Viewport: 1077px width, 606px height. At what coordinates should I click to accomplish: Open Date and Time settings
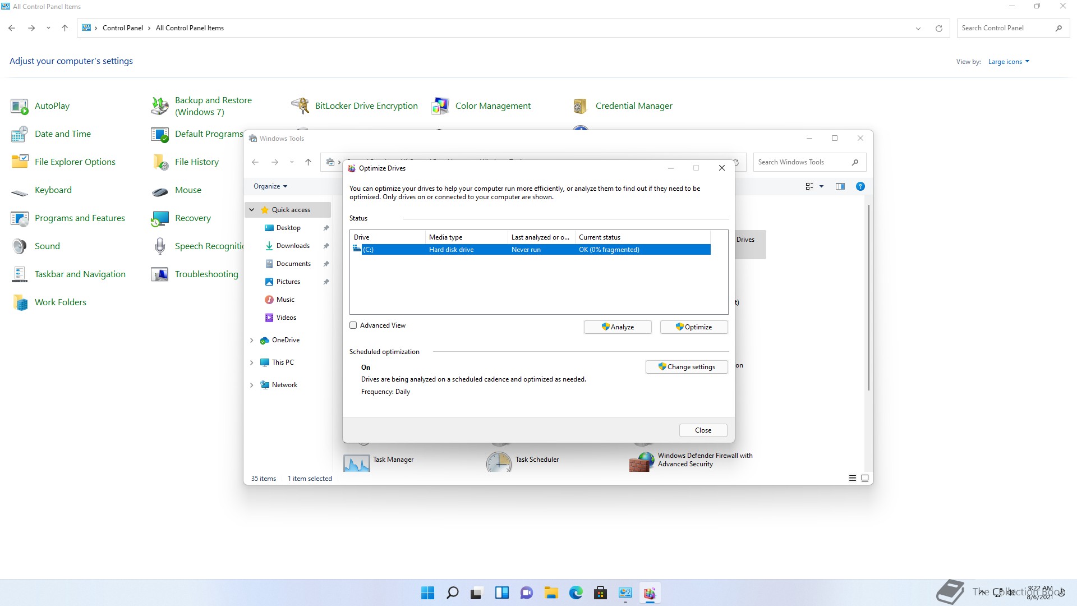51,134
